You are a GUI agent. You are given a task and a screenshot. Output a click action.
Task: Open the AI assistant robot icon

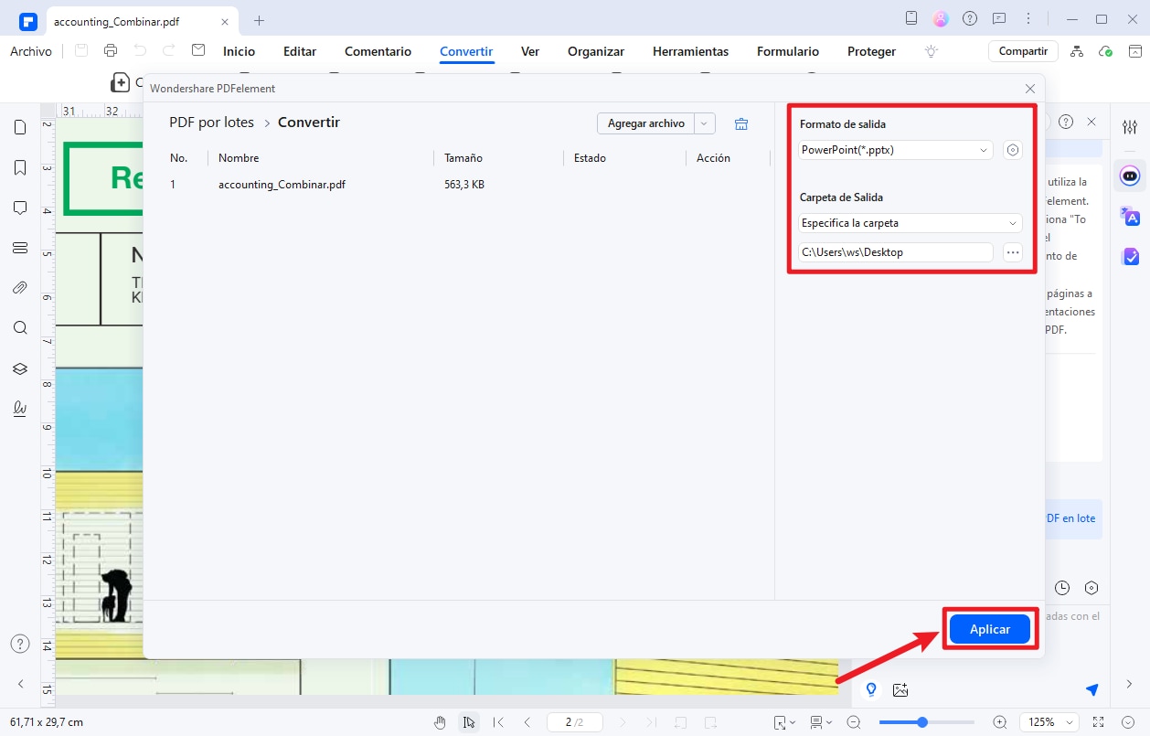point(1131,175)
